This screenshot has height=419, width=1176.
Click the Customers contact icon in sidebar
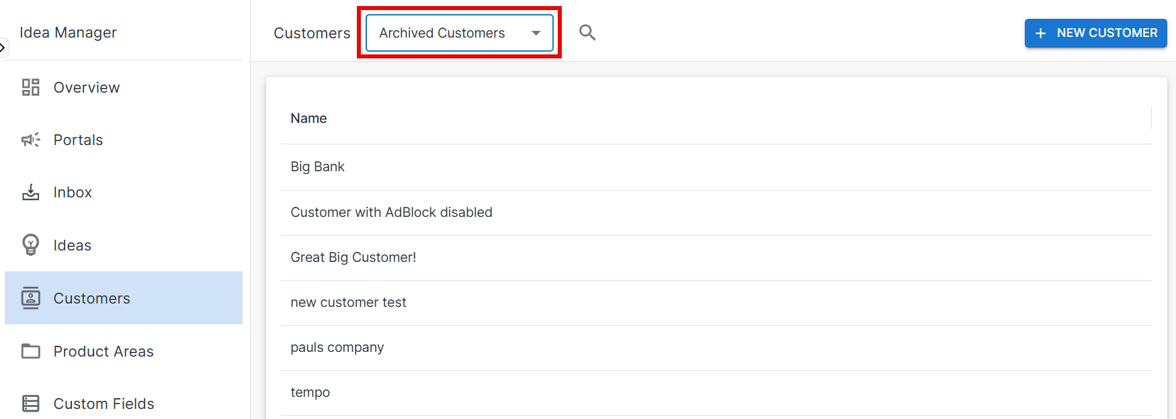click(x=31, y=298)
